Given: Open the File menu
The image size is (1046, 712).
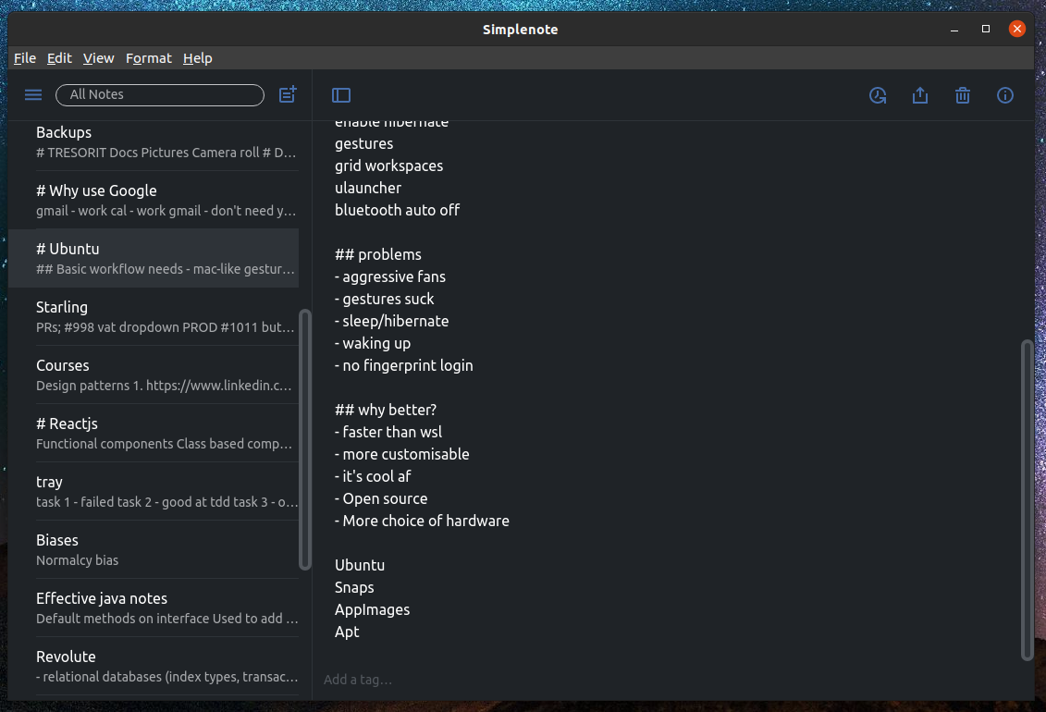Looking at the screenshot, I should 25,58.
